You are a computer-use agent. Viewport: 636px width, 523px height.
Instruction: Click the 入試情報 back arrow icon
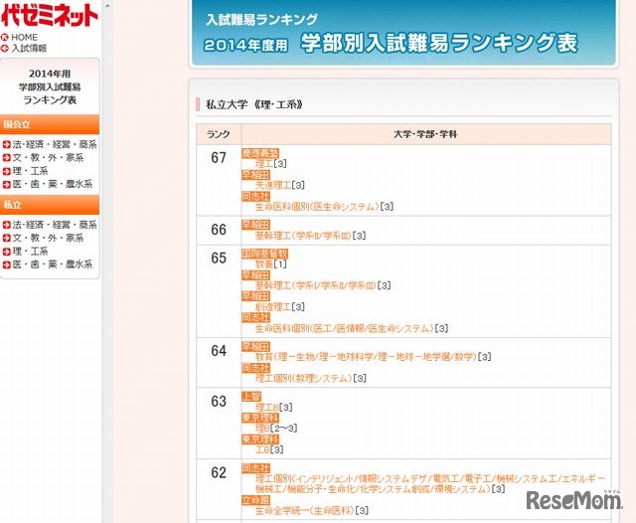tap(5, 49)
